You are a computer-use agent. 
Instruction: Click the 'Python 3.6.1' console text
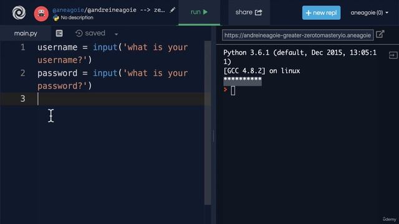246,52
